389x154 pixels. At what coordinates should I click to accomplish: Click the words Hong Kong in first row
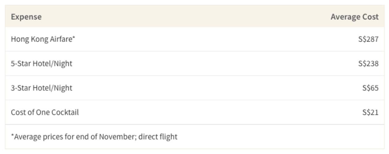[x=30, y=39]
